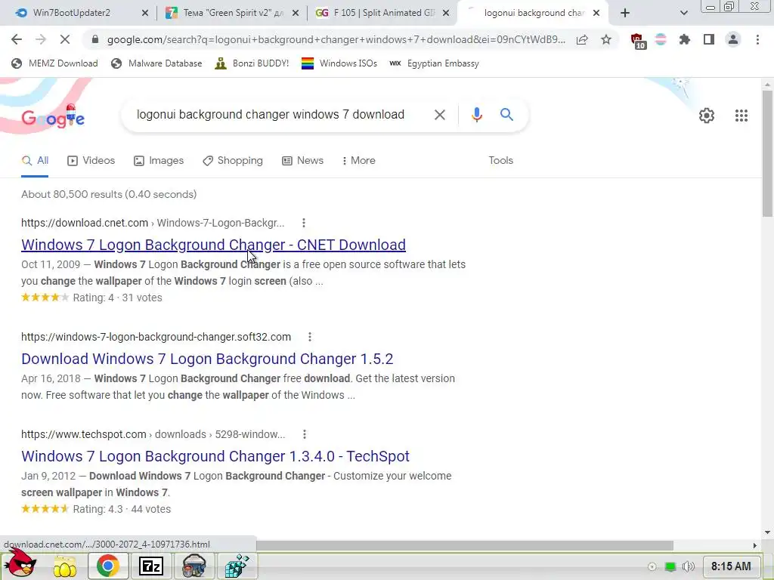Click the https://download.cnet.com breadcrumb text
The image size is (774, 580).
click(x=85, y=223)
